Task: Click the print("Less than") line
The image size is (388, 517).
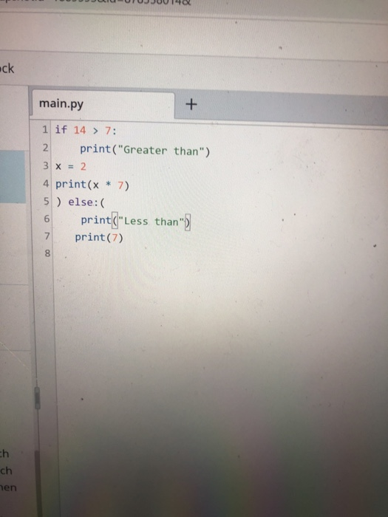Action: (x=135, y=222)
